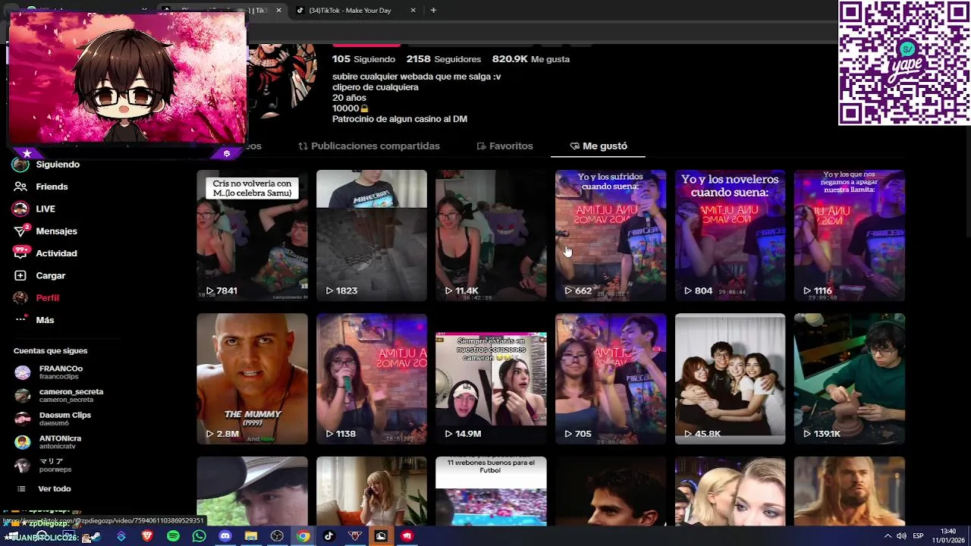The image size is (971, 546).
Task: Open pottery video with 139.1K views
Action: click(x=850, y=379)
